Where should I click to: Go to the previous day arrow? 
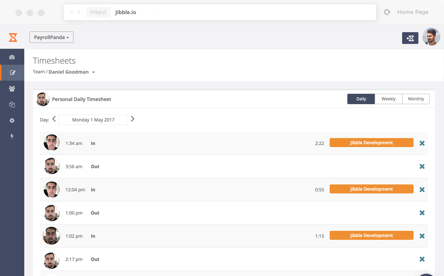coord(54,119)
